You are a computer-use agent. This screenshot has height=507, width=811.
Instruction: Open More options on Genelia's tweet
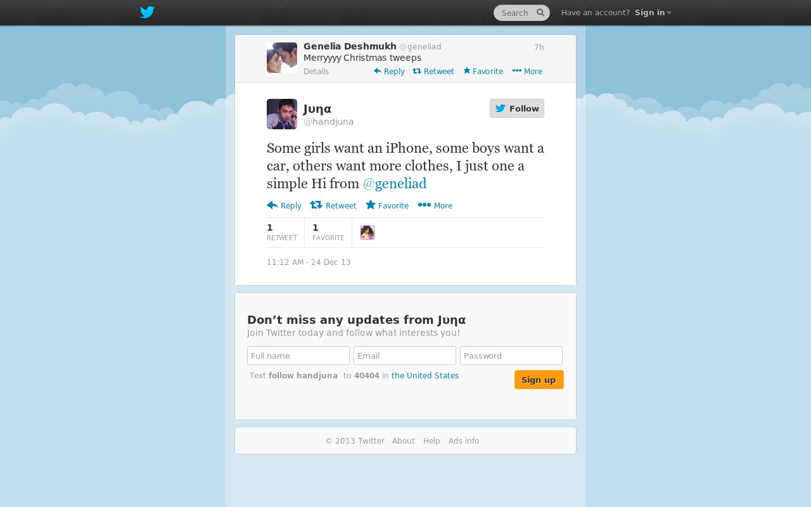[x=527, y=72]
